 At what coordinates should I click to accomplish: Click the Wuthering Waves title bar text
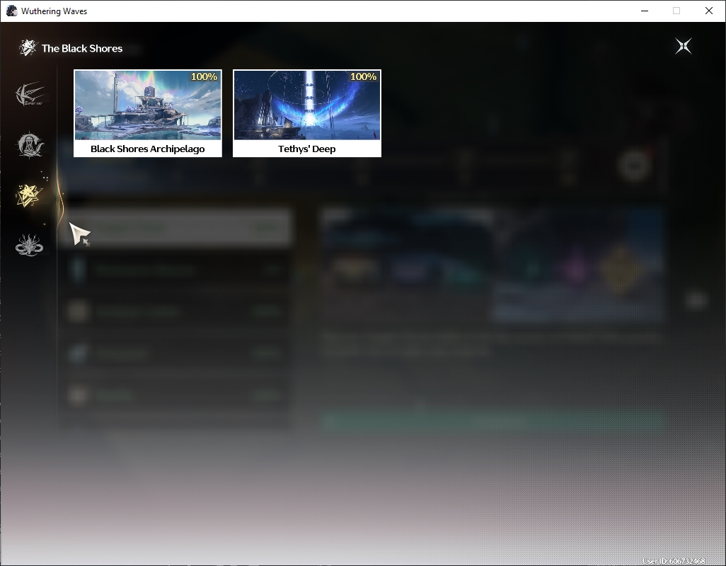(54, 11)
